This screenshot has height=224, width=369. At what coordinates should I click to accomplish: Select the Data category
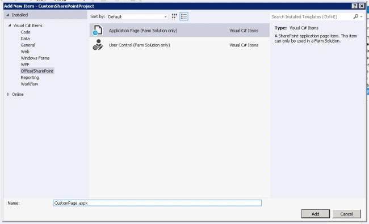click(25, 39)
